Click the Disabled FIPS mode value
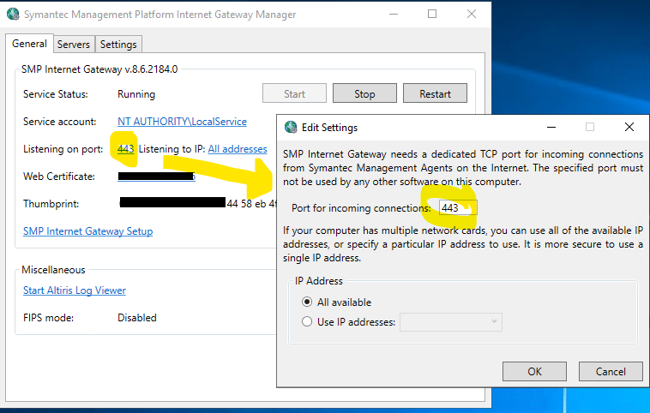 pyautogui.click(x=137, y=318)
